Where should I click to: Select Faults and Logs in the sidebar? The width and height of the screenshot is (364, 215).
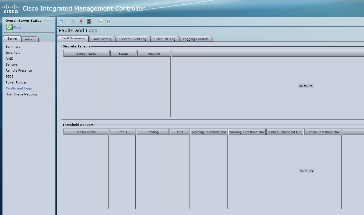click(x=19, y=88)
